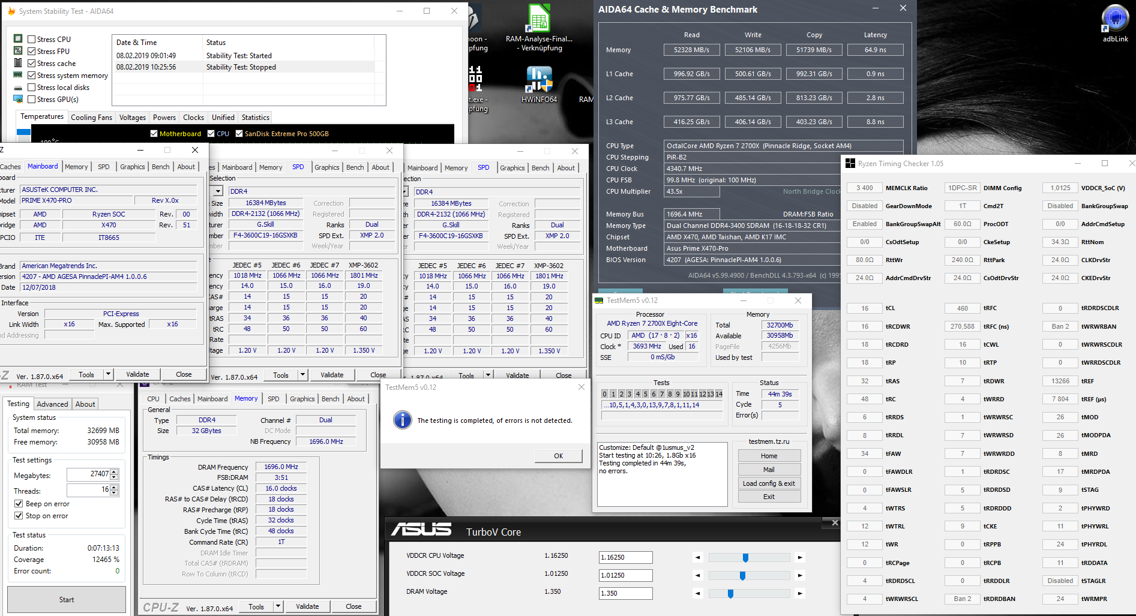Image resolution: width=1136 pixels, height=616 pixels.
Task: Uncheck the Stress FPU option
Action: point(32,52)
